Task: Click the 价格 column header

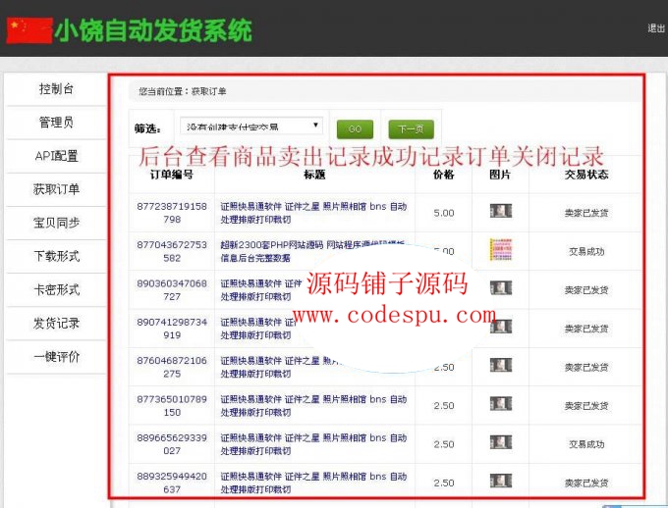Action: tap(443, 175)
